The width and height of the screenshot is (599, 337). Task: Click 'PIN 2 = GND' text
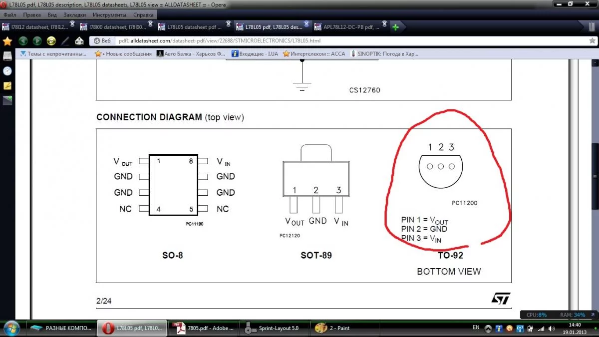point(424,229)
